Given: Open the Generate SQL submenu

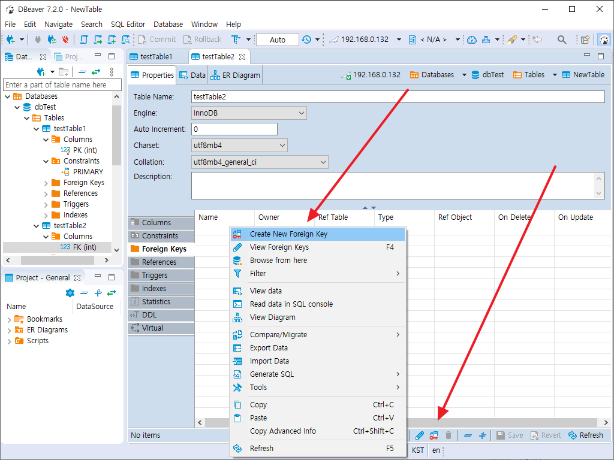Looking at the screenshot, I should click(x=318, y=374).
